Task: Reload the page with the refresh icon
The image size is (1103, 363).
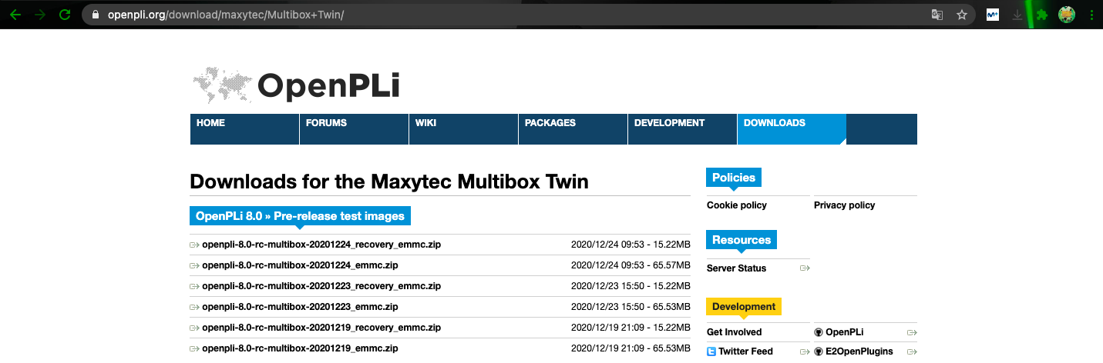Action: point(65,15)
